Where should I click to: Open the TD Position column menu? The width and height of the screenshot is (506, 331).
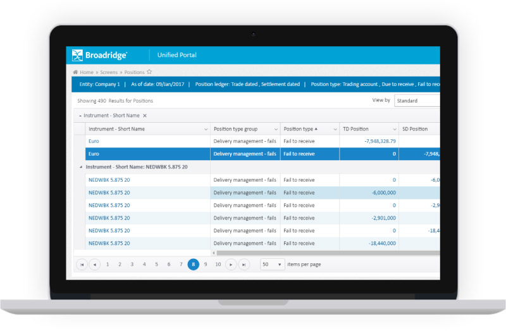(x=395, y=129)
